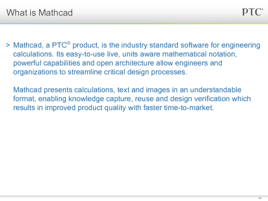Click the word 'understandable'
This screenshot has width=268, height=201.
click(x=215, y=90)
